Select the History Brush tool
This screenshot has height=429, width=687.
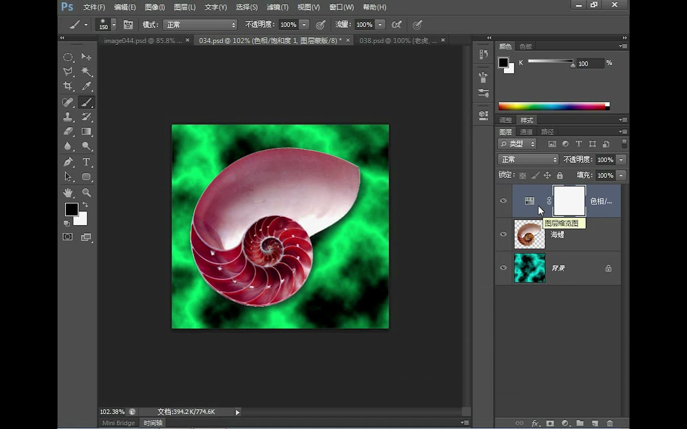86,117
